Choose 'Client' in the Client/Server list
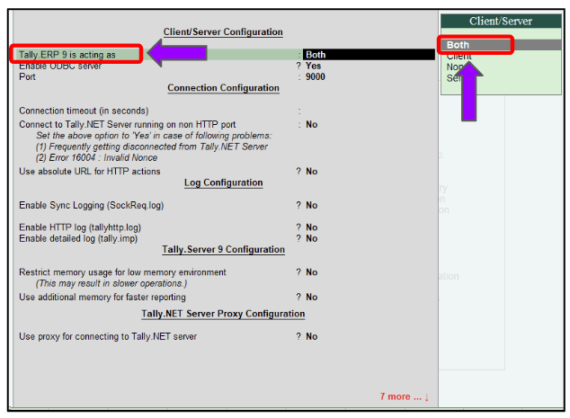The image size is (570, 418). (459, 57)
